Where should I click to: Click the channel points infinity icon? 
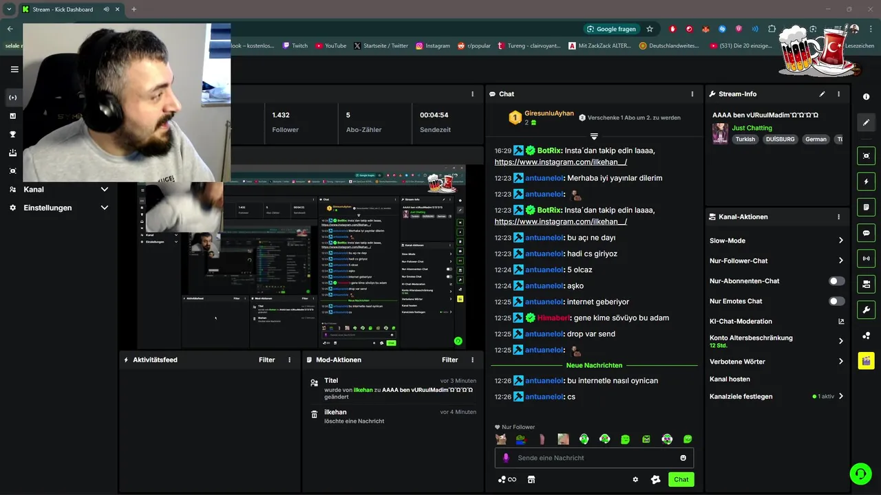tap(507, 480)
